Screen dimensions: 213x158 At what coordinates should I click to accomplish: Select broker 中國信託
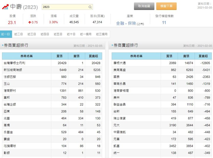pos(120,132)
